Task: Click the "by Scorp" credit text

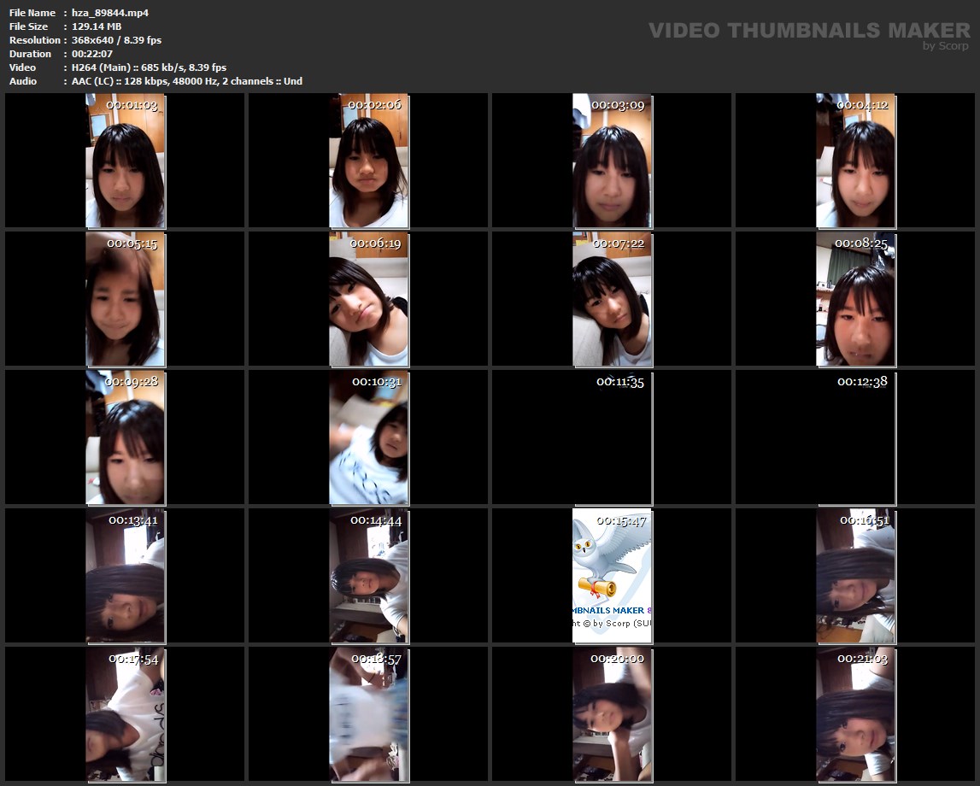Action: click(x=945, y=46)
